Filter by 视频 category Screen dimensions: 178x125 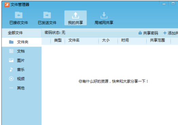pos(21,79)
